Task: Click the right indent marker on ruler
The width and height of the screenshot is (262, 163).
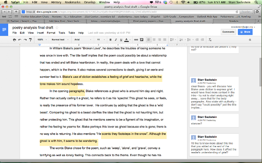Action: (167, 45)
